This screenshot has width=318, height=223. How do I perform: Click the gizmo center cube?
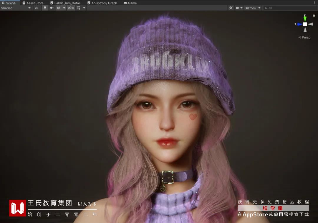(305, 24)
